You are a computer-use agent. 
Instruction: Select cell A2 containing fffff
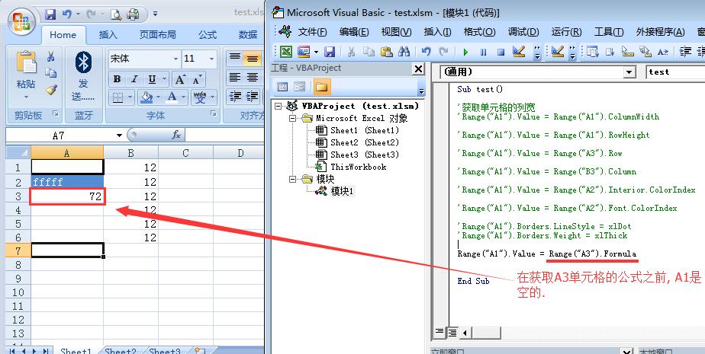coord(67,182)
